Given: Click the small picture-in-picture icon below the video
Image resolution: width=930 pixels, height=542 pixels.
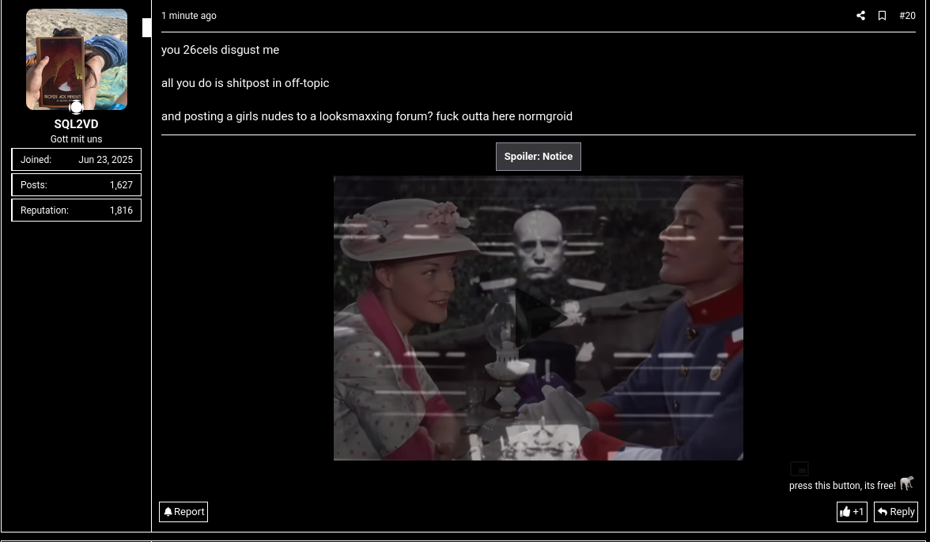Looking at the screenshot, I should pos(799,469).
